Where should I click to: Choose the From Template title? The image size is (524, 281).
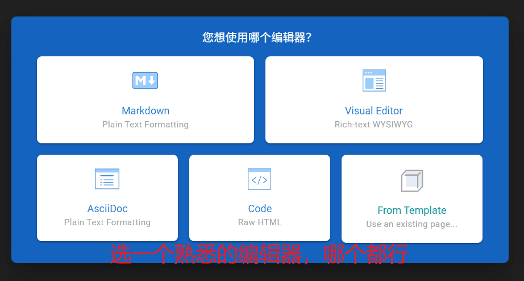tap(411, 210)
